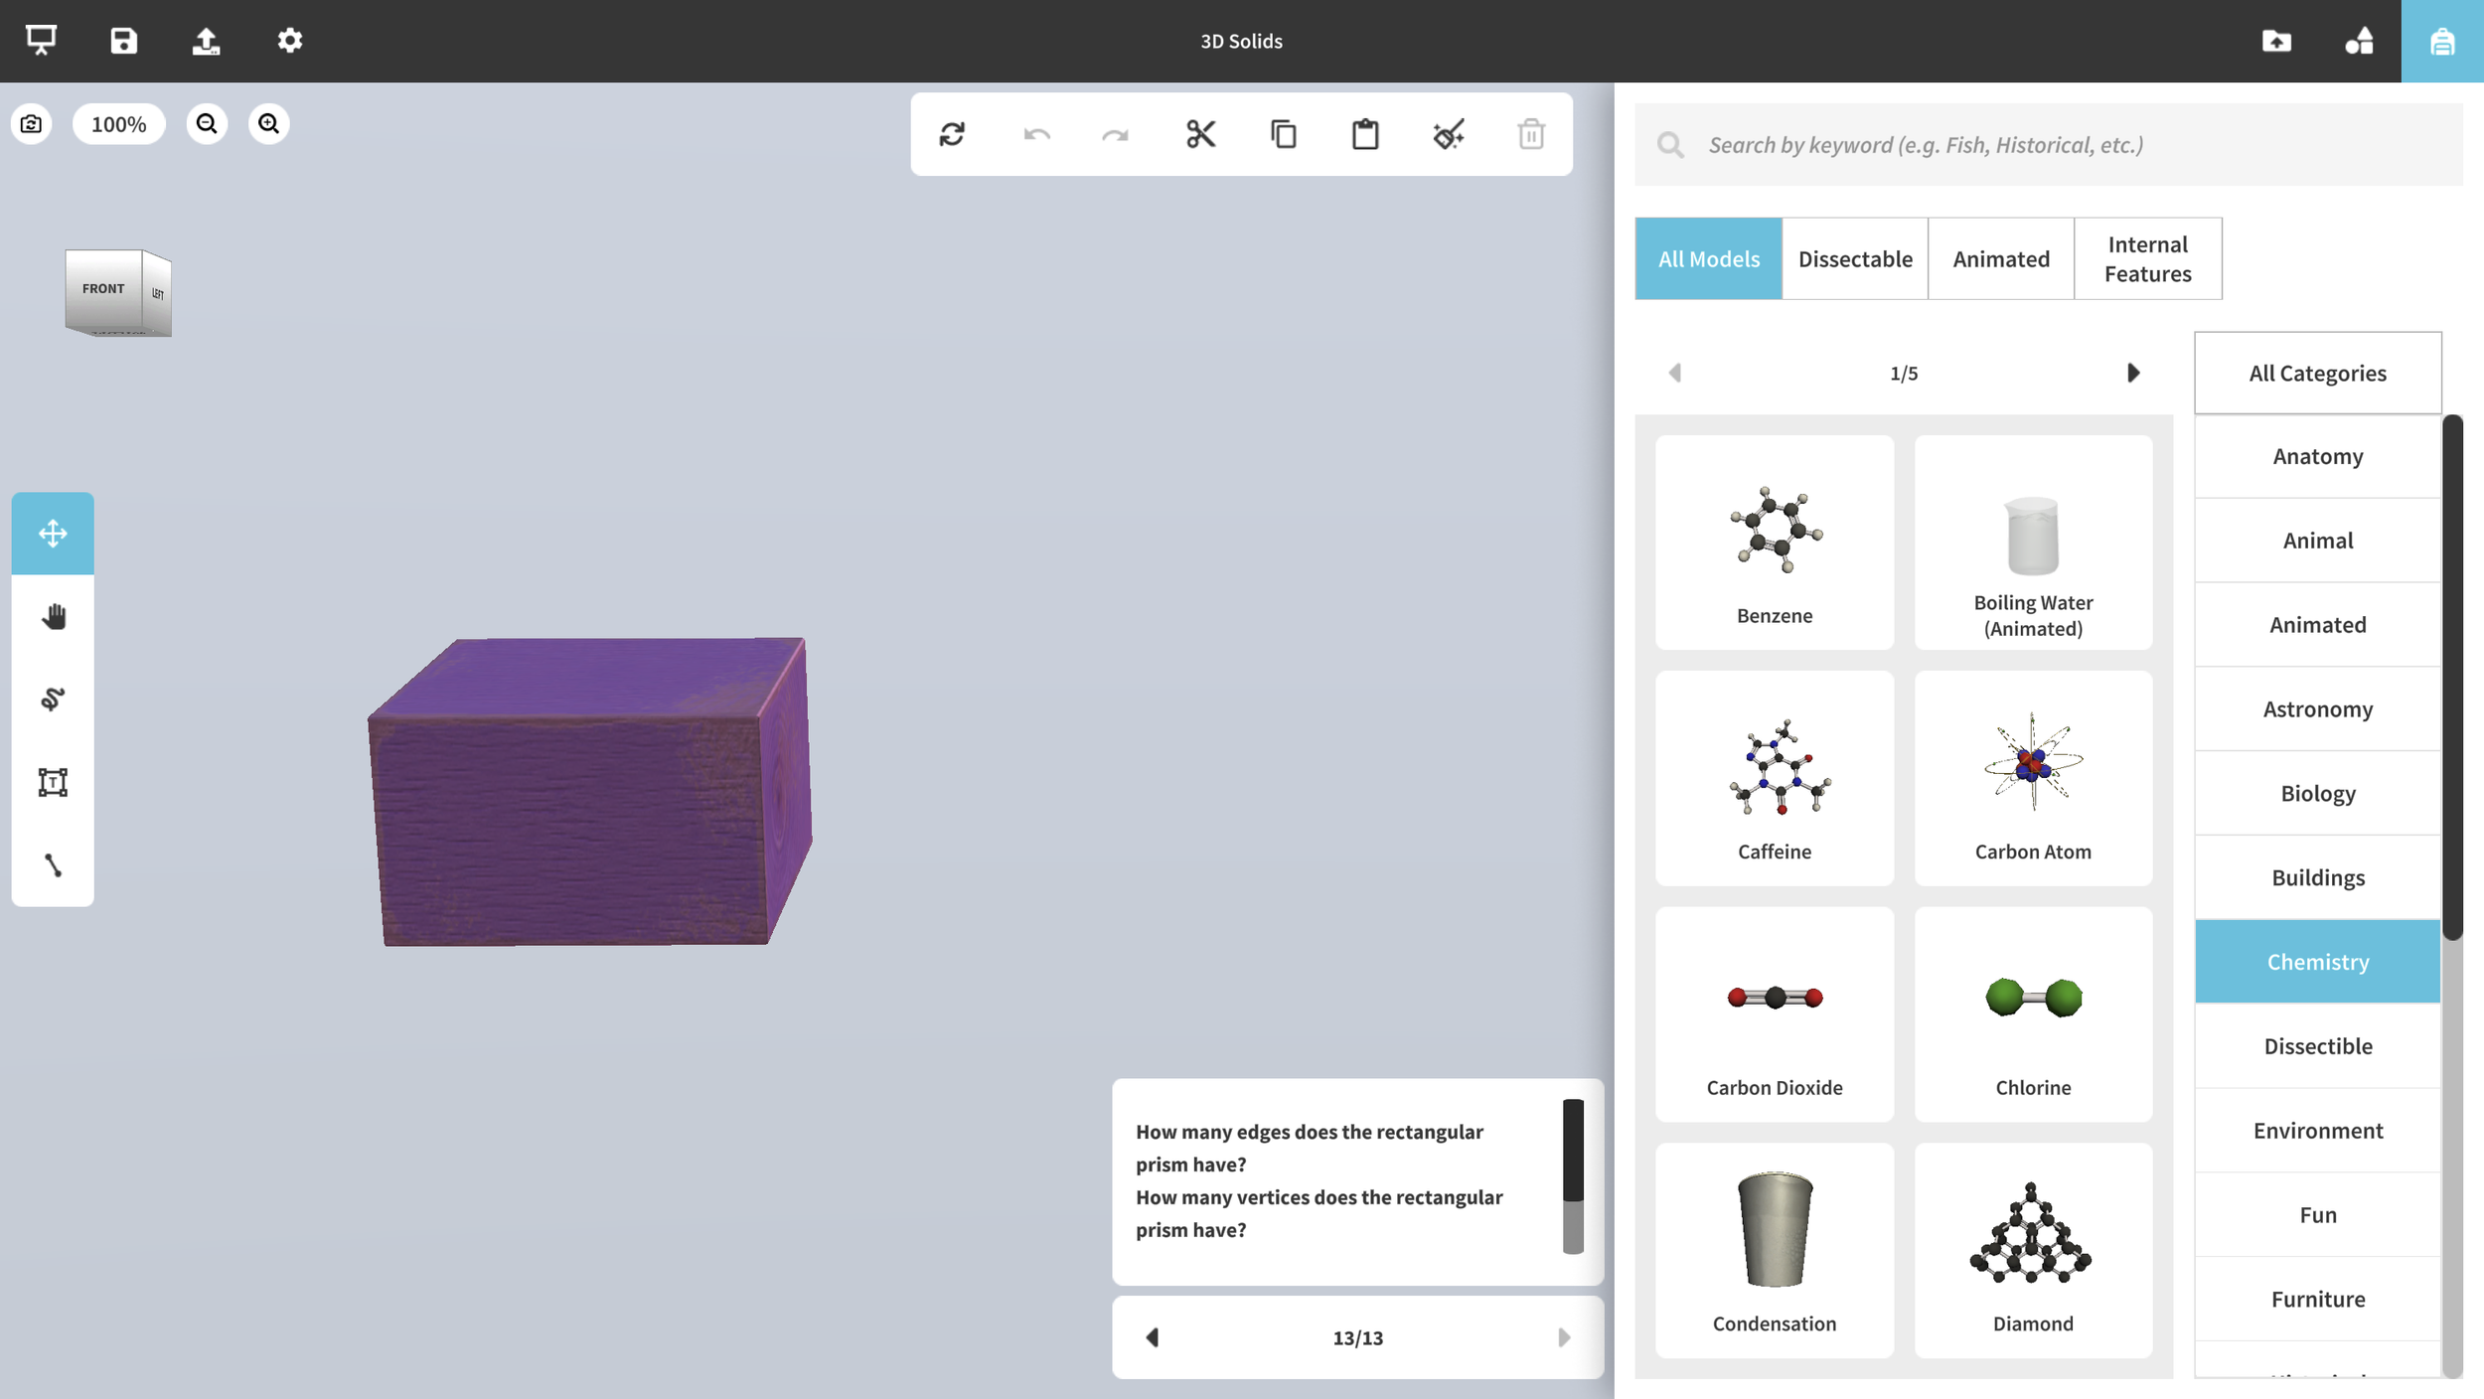Select the move arrows tool
2484x1399 pixels.
point(53,534)
